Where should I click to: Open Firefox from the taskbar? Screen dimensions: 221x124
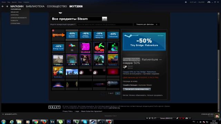coord(44,122)
